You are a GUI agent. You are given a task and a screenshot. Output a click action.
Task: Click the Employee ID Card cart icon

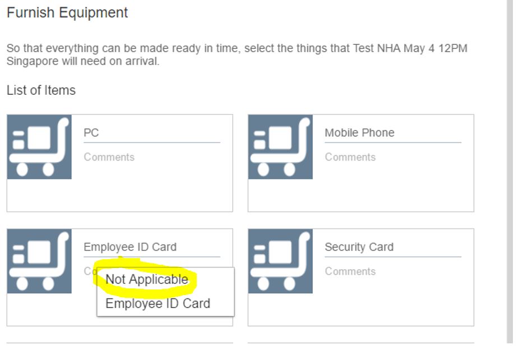tap(39, 261)
